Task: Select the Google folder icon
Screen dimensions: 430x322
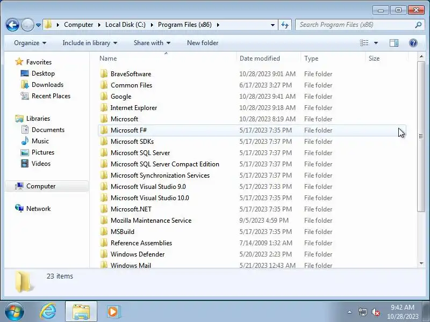Action: point(104,96)
